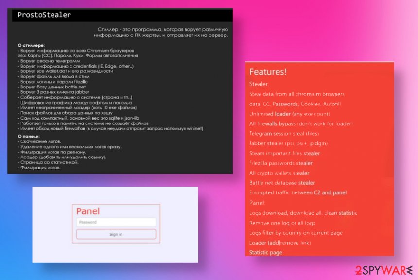Screen dimensions: 418x280
Task: Select the 'Ворует базу данных battle.net' line
Action: coord(52,87)
